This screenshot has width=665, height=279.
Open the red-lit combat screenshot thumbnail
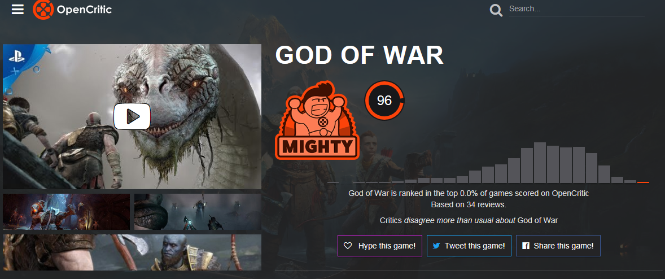(66, 212)
